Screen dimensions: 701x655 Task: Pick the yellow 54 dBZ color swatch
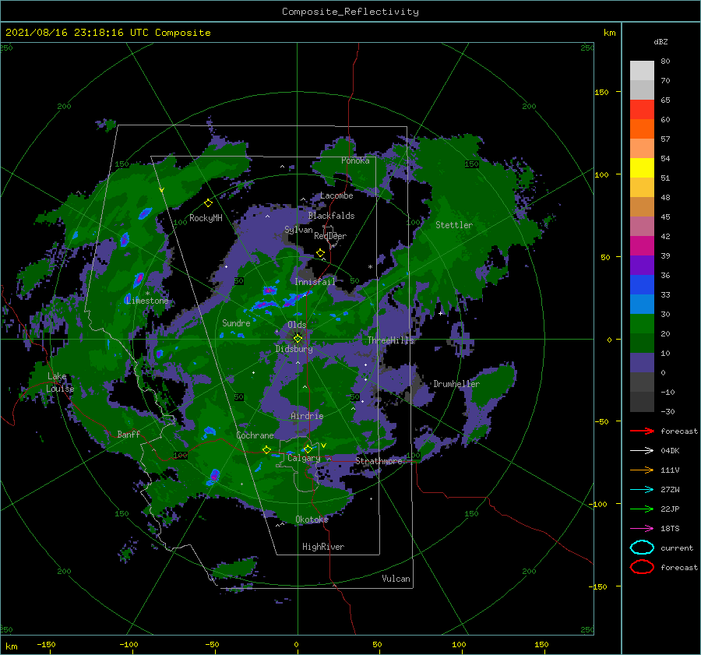tap(642, 167)
